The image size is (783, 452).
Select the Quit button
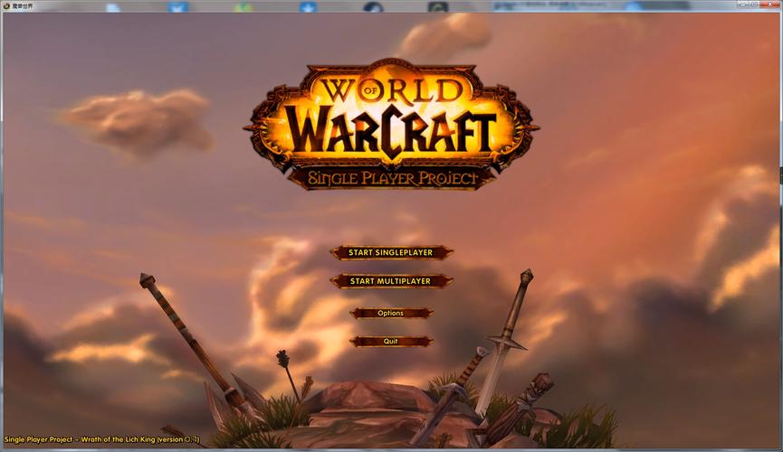(391, 341)
